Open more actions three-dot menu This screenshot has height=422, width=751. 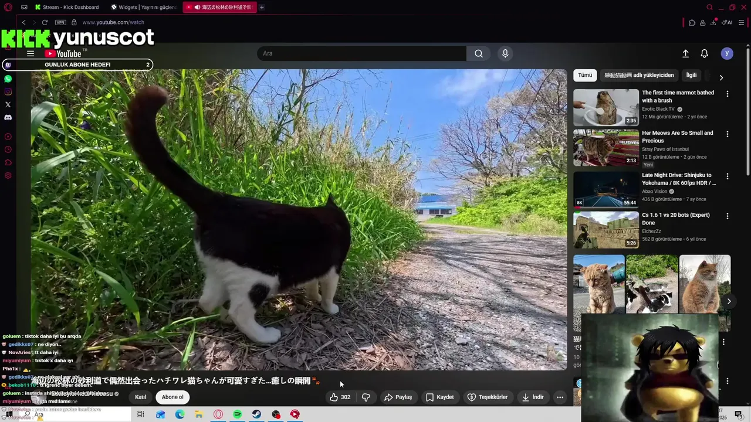click(560, 397)
